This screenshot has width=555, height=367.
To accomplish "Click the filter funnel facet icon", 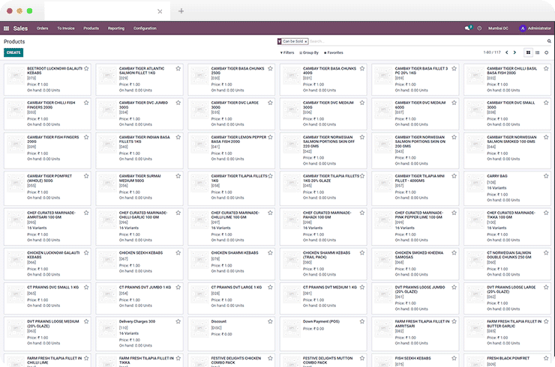I will pos(279,42).
